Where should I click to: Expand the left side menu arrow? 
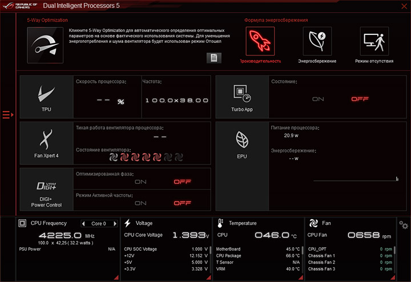8,115
